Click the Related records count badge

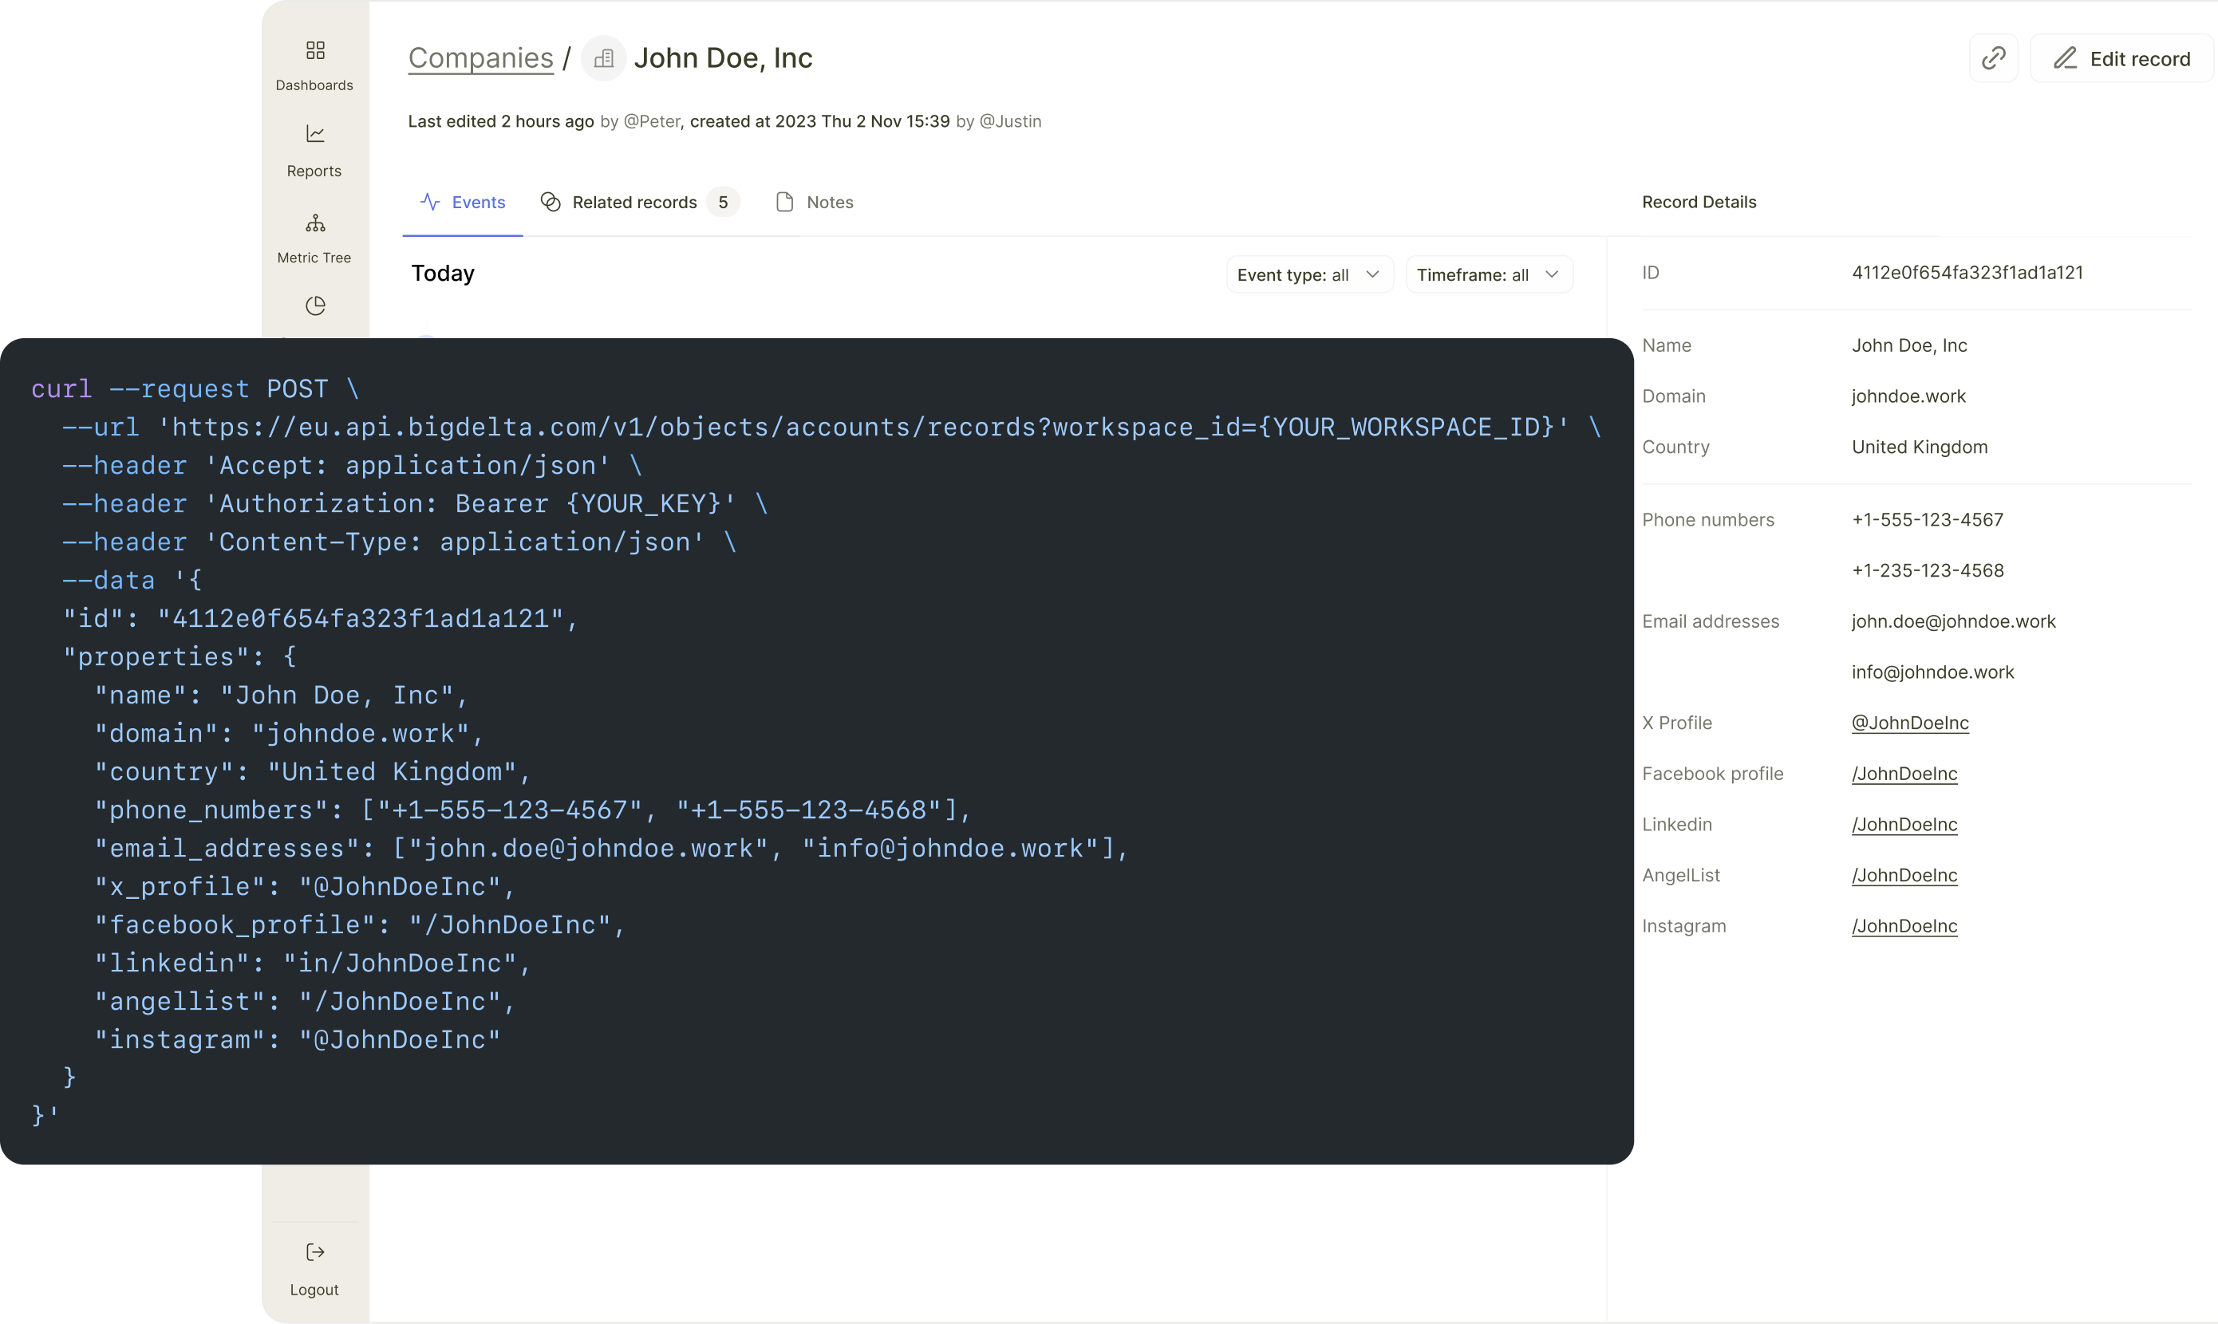click(x=723, y=203)
